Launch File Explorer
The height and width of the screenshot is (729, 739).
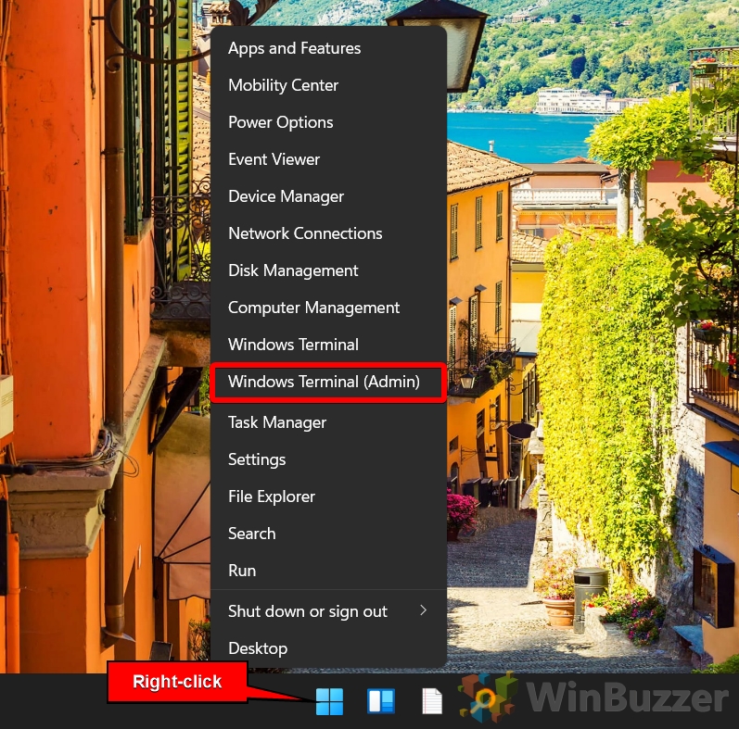pyautogui.click(x=328, y=496)
